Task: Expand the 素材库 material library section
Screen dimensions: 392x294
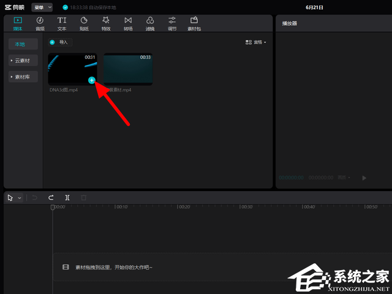Action: (23, 77)
